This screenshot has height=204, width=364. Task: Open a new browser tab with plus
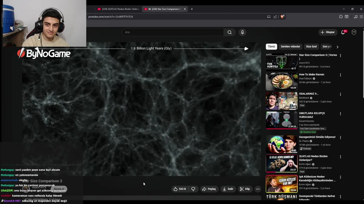(x=192, y=9)
